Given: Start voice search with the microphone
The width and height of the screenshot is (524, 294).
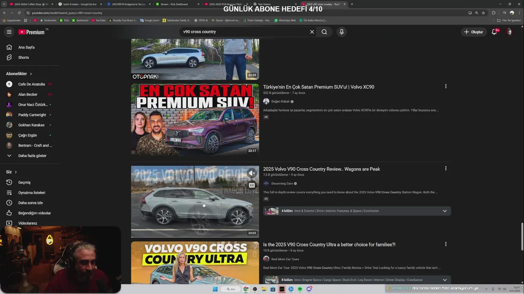Looking at the screenshot, I should 341,32.
